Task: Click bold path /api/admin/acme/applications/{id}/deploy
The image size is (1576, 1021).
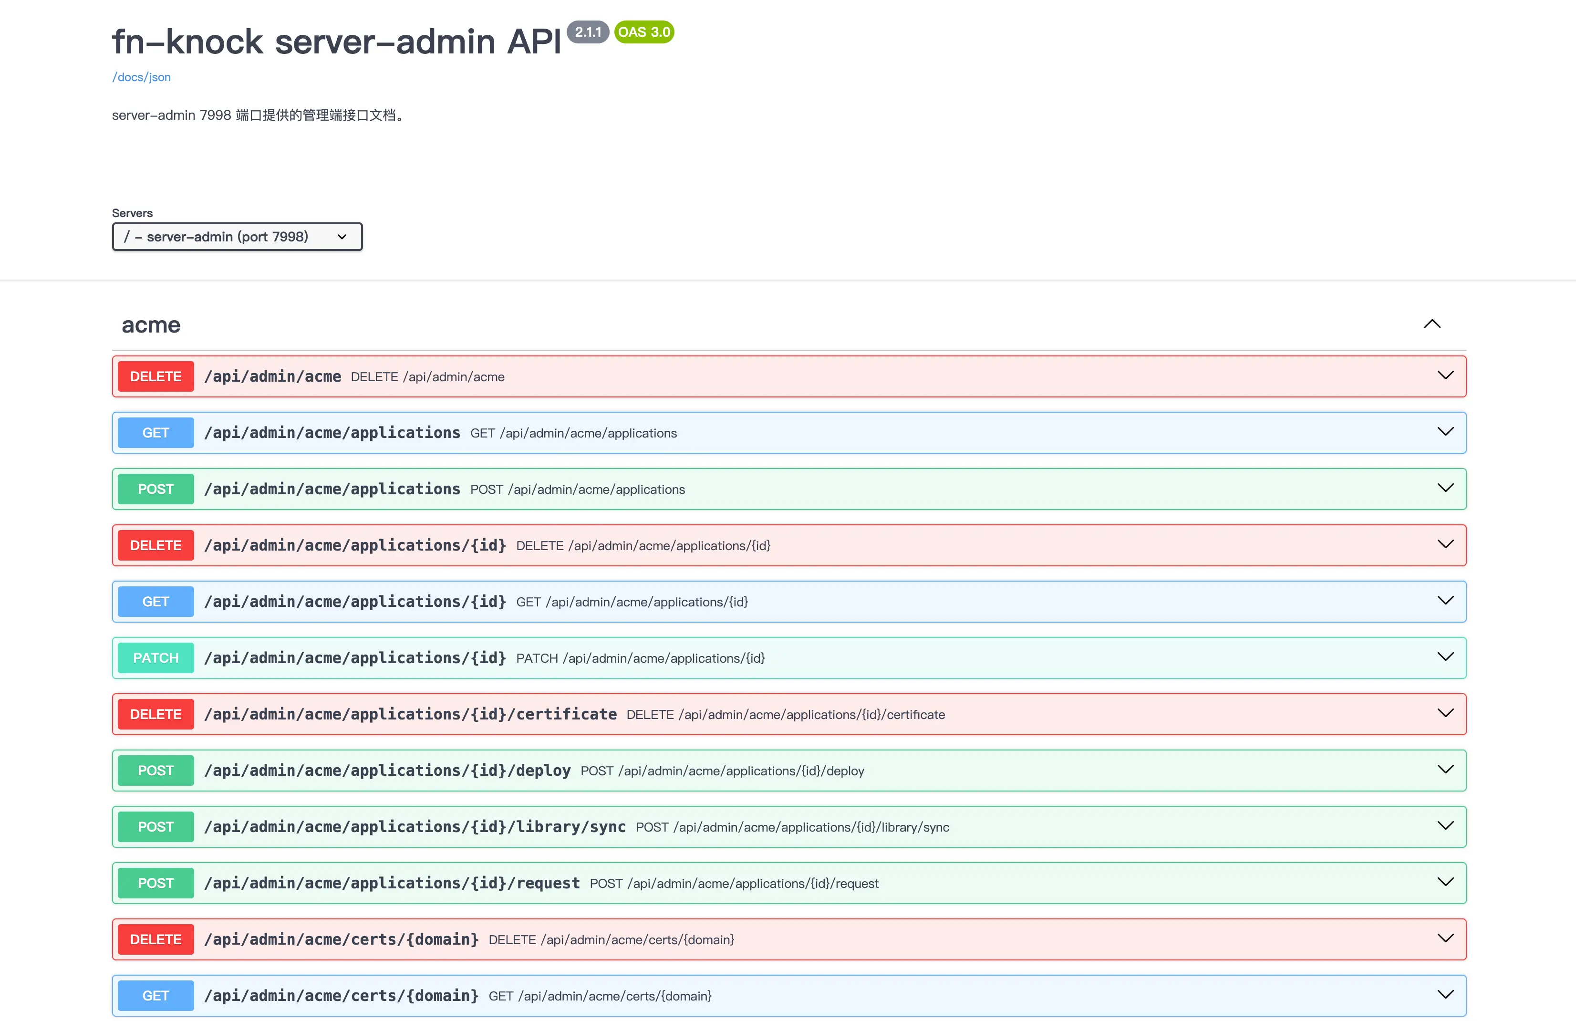Action: pyautogui.click(x=387, y=770)
